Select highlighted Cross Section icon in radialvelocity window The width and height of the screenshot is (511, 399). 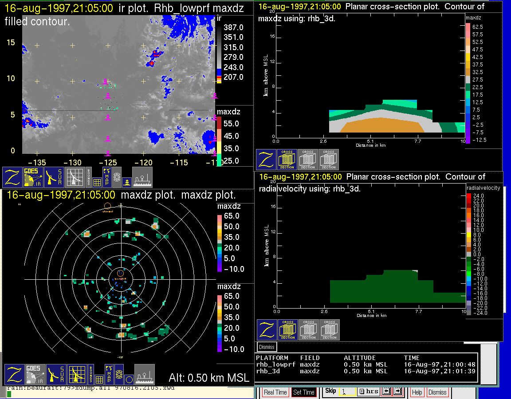pos(287,330)
